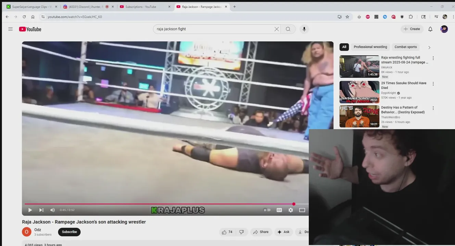The height and width of the screenshot is (246, 455).
Task: Click the Create button
Action: [412, 29]
